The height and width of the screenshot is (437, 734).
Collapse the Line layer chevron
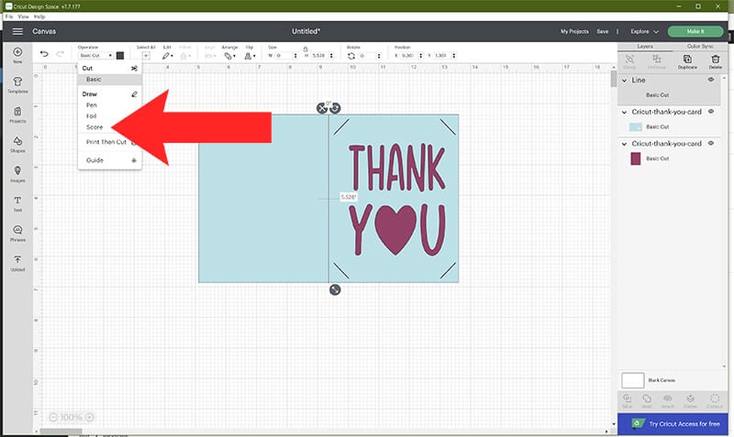pos(625,81)
